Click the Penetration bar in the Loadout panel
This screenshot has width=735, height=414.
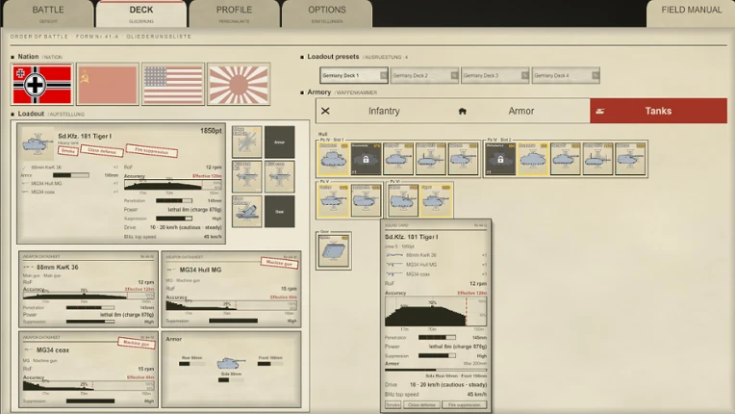pyautogui.click(x=174, y=200)
